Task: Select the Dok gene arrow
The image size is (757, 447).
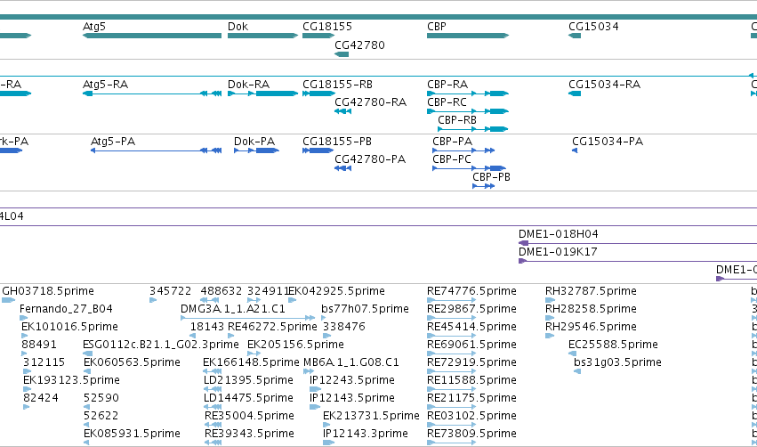Action: point(262,36)
